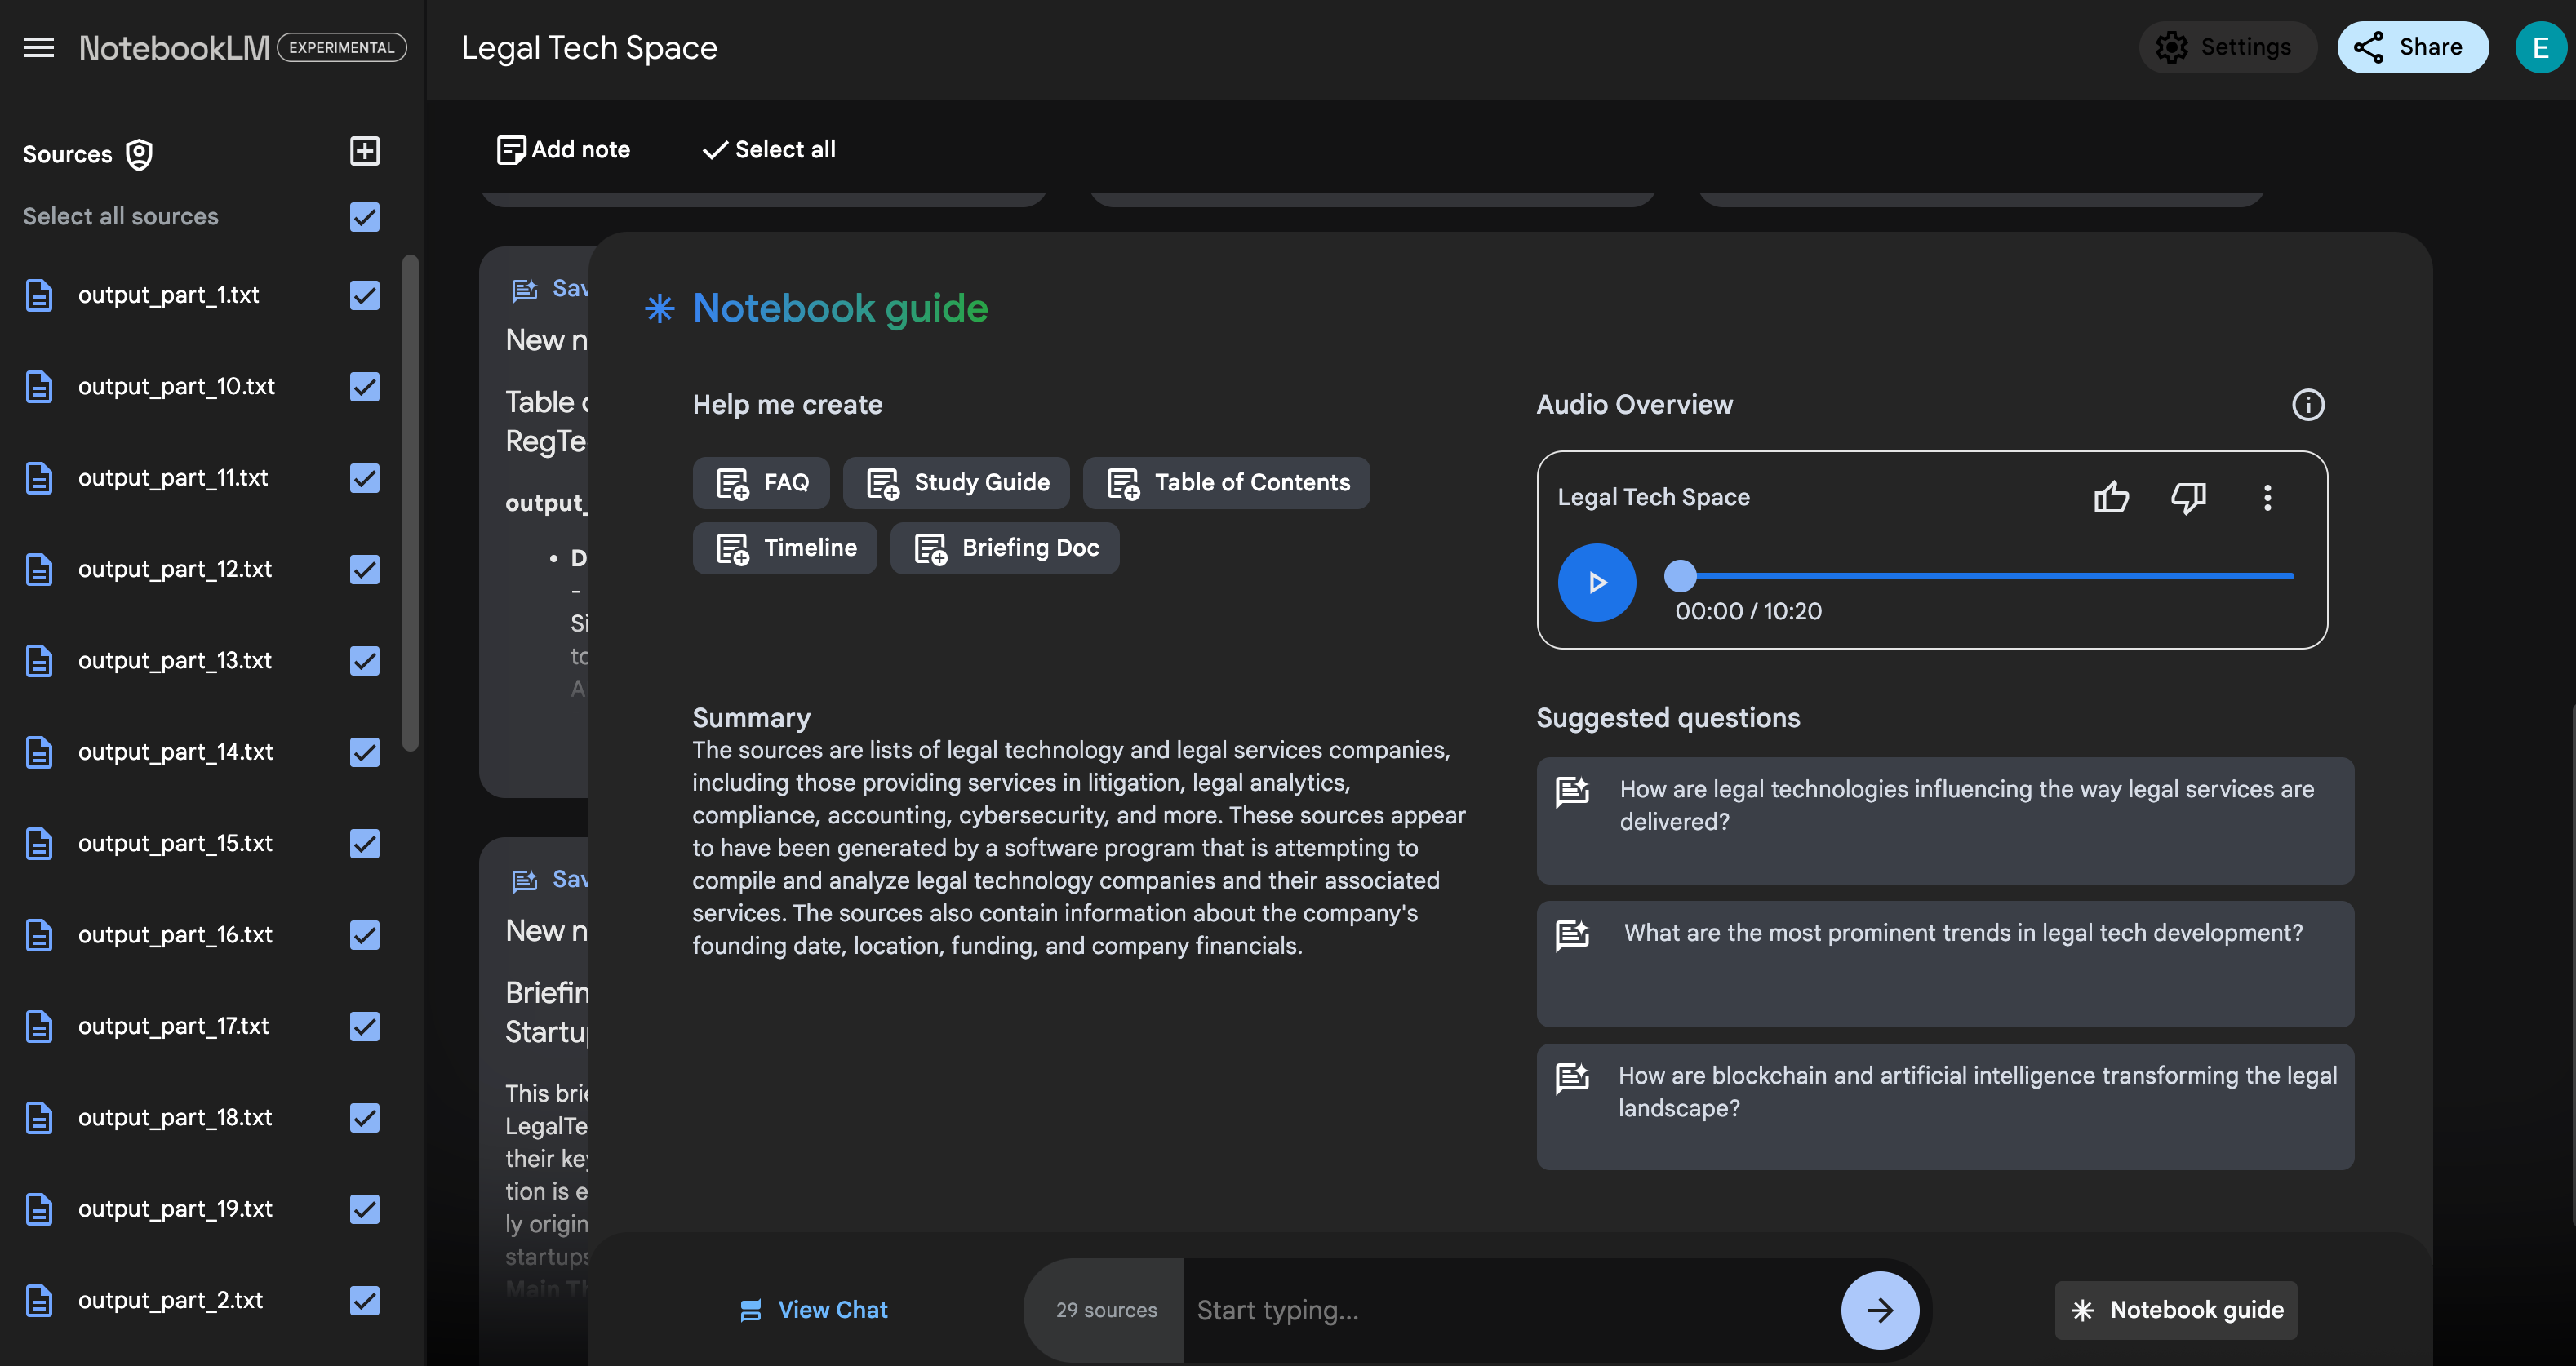
Task: Click the sources panel scrollbar
Action: (409, 503)
